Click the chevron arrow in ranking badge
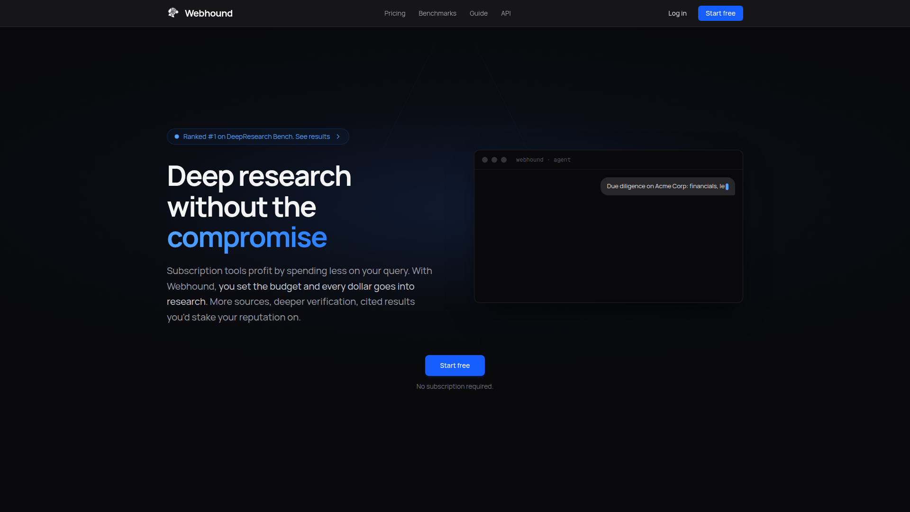910x512 pixels. click(338, 137)
